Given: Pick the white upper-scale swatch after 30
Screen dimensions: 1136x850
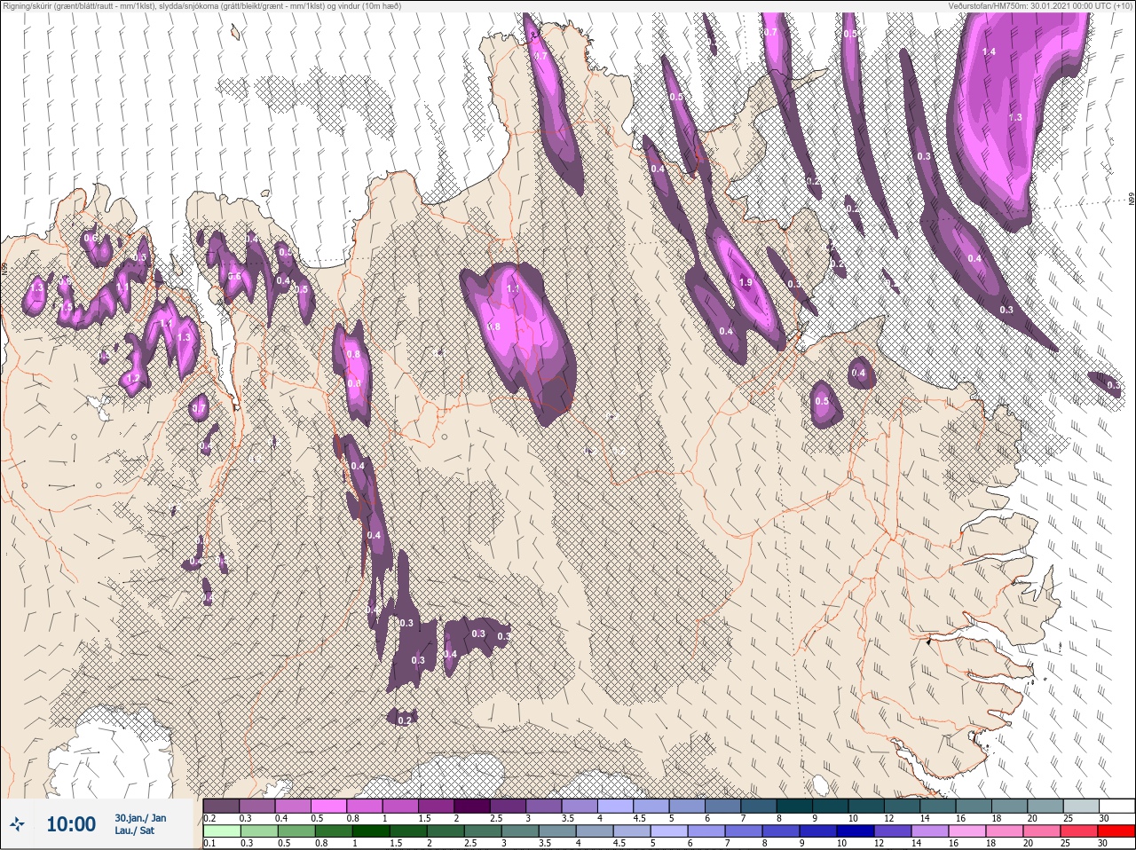Looking at the screenshot, I should [1118, 806].
